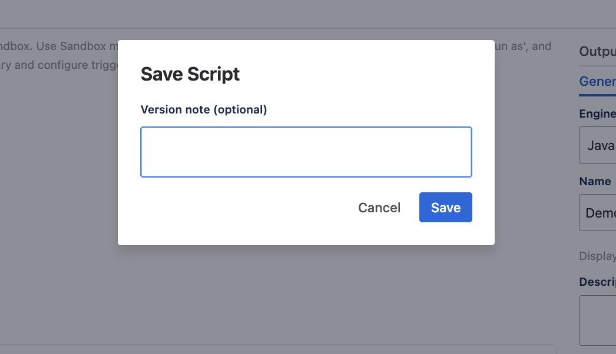
Task: Click the Description field label
Action: pyautogui.click(x=597, y=282)
